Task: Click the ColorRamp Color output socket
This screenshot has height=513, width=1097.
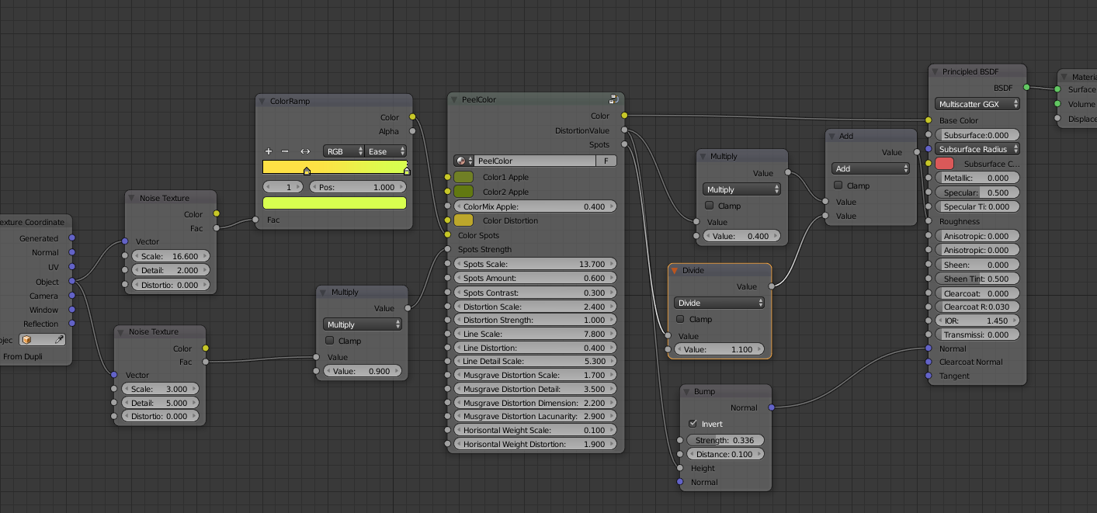Action: pyautogui.click(x=412, y=117)
